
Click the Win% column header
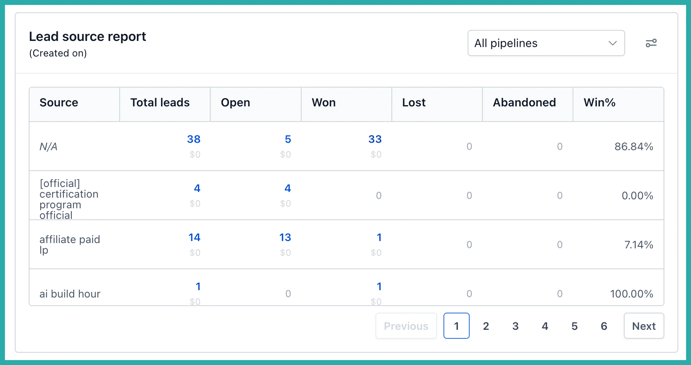[x=618, y=104]
